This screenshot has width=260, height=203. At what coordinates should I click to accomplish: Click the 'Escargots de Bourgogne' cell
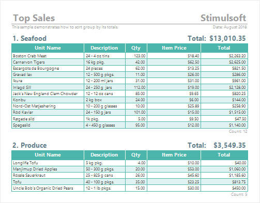click(48, 68)
